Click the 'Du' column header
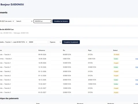Viewport: 138px width, 104px height. click(x=64, y=50)
